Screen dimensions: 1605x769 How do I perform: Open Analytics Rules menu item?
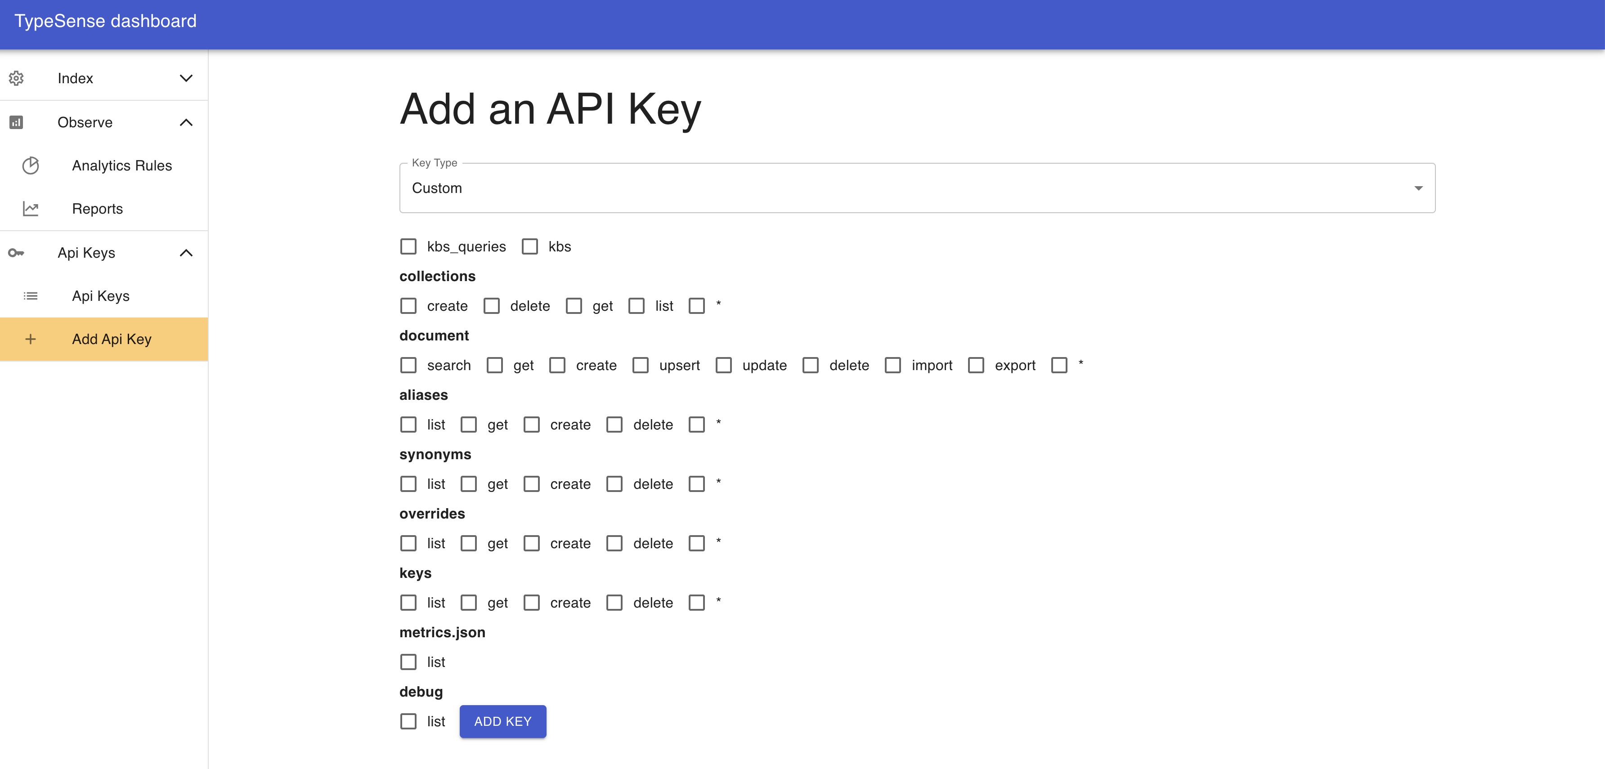[x=122, y=165]
